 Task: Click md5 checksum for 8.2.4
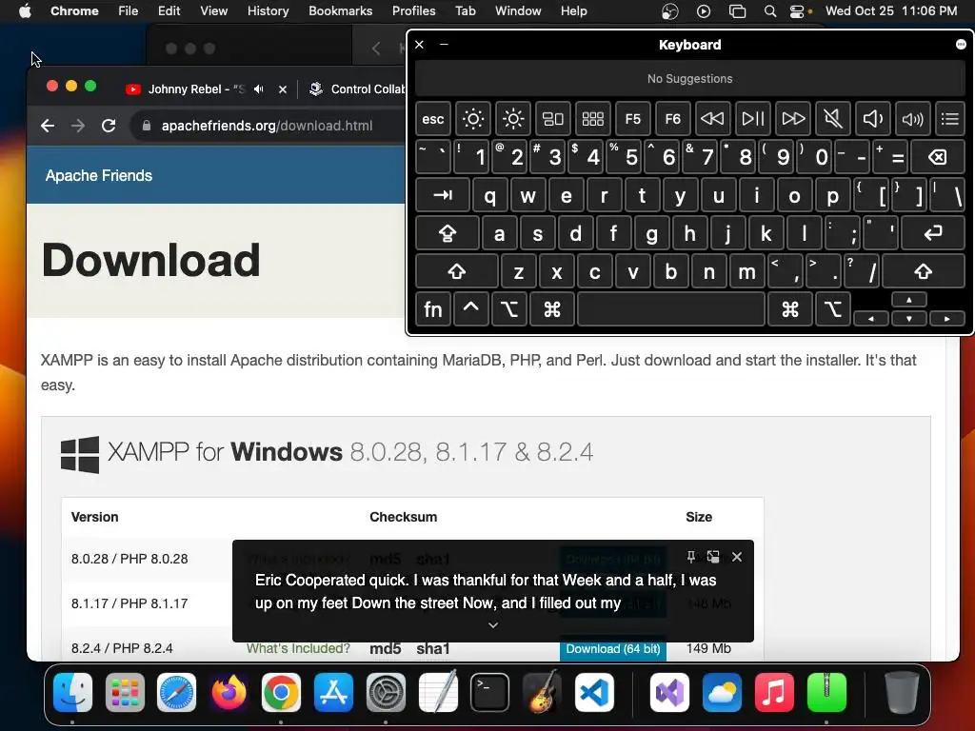[x=386, y=648]
